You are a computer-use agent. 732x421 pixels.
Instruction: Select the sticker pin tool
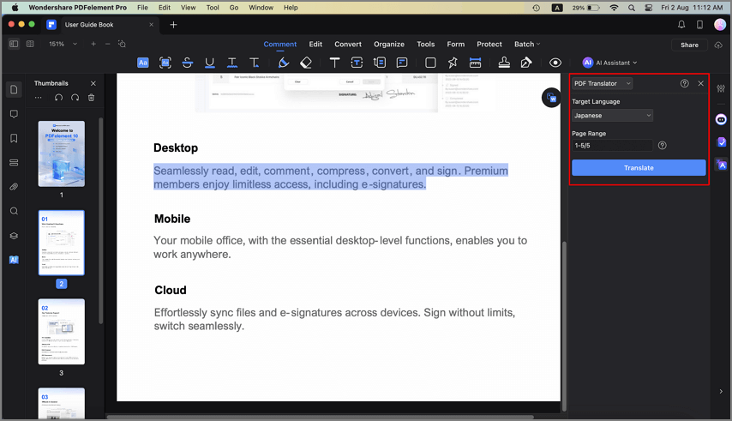(x=453, y=63)
